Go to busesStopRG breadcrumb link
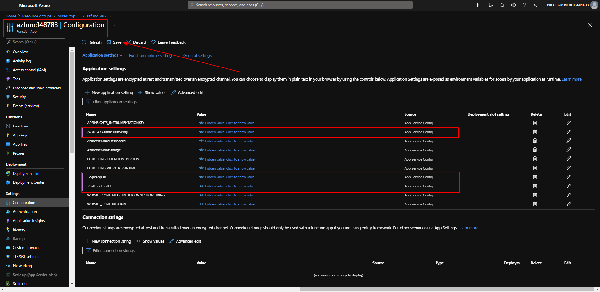 click(69, 16)
